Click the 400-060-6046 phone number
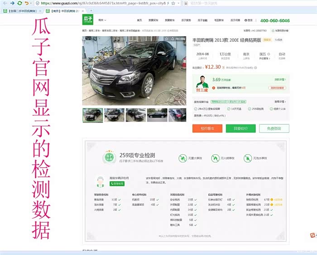Screen dimensions: 317x255 pyautogui.click(x=275, y=21)
